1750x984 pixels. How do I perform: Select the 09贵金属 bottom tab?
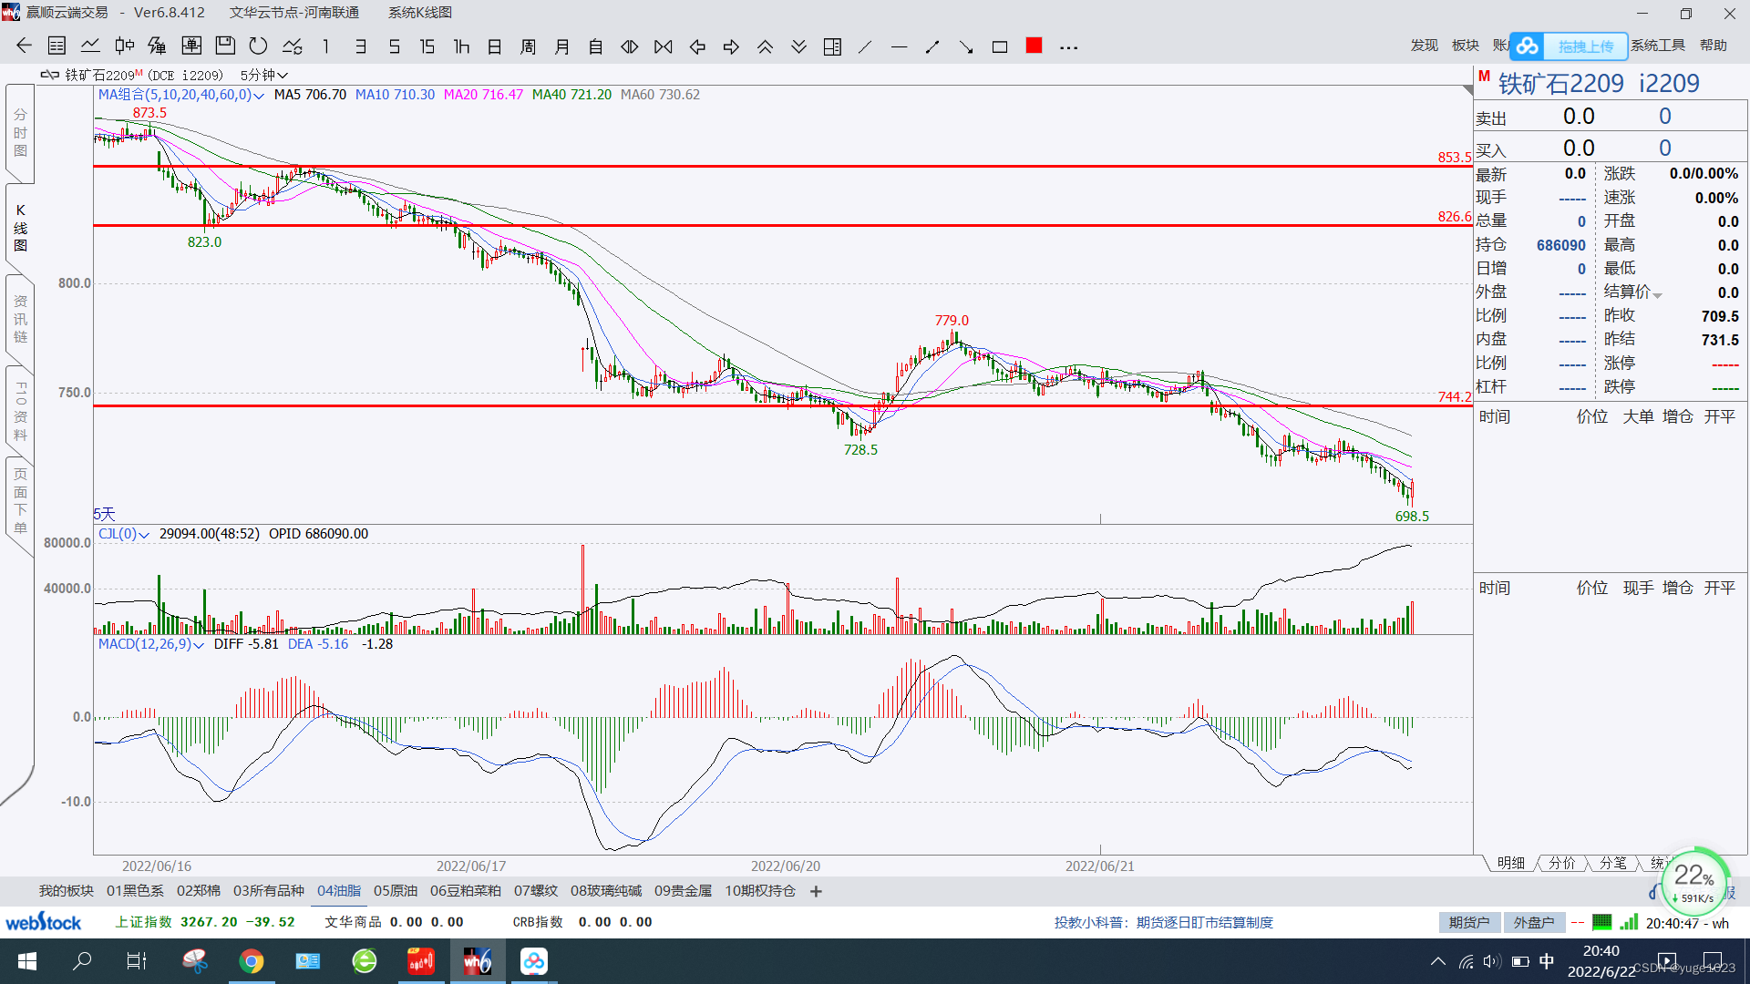pos(683,891)
